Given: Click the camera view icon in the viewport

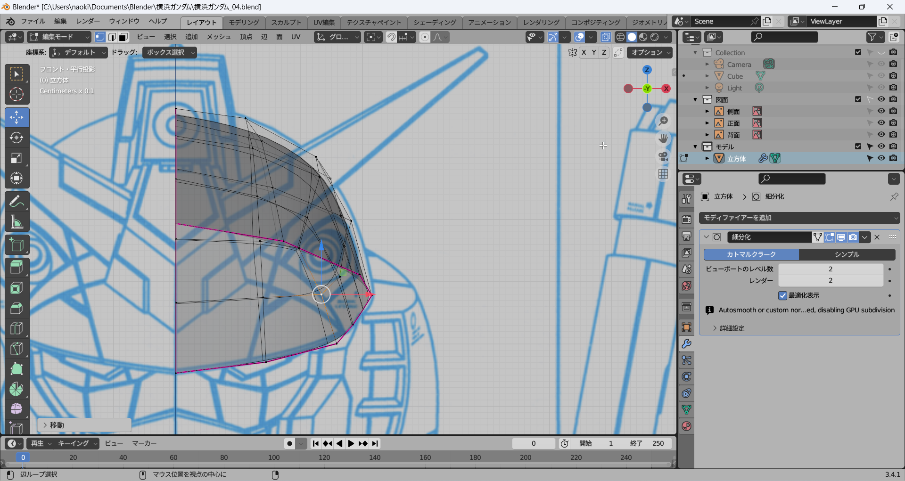Looking at the screenshot, I should [663, 156].
